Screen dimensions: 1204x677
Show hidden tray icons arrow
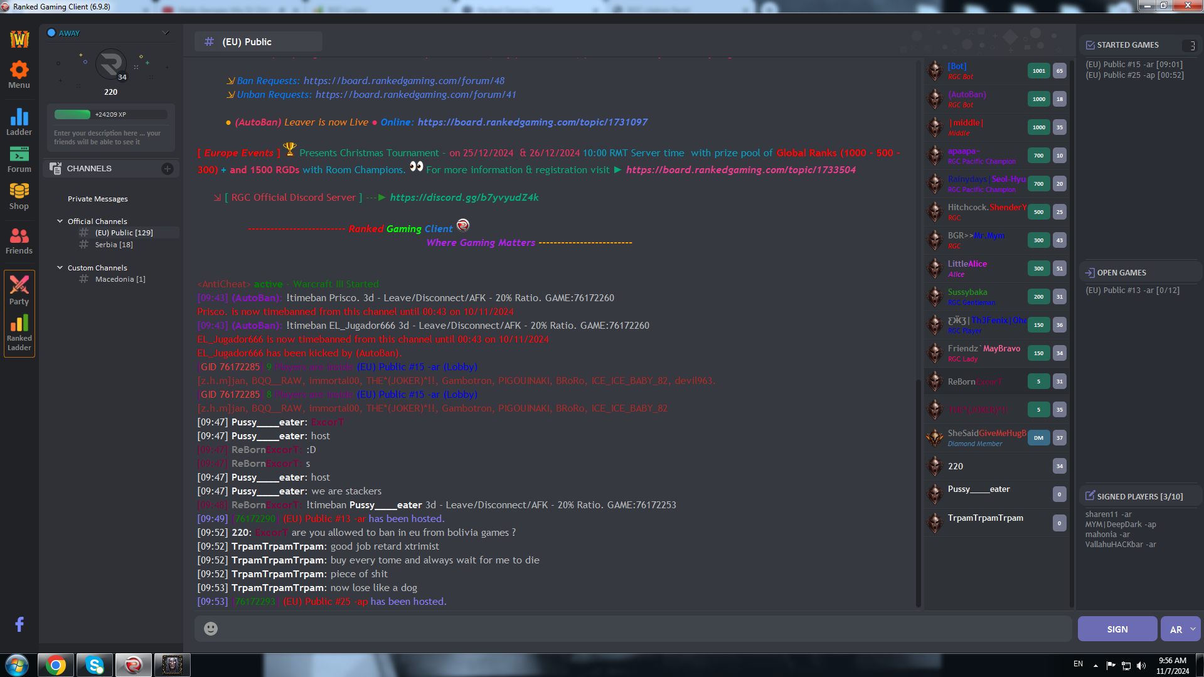point(1095,666)
